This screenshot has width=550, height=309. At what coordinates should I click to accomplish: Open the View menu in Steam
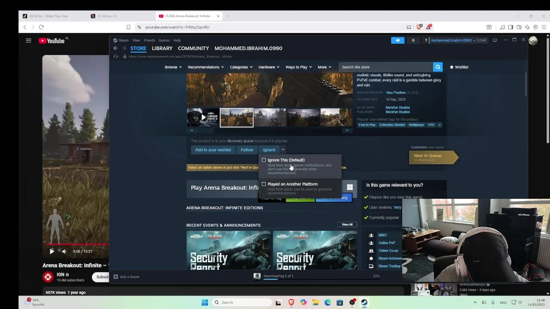136,40
